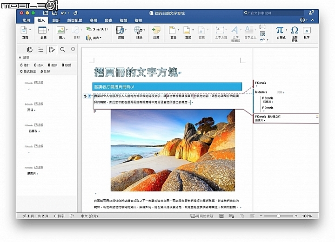This screenshot has height=242, width=335.
Task: Select outline view in status bar
Action: tap(242, 216)
